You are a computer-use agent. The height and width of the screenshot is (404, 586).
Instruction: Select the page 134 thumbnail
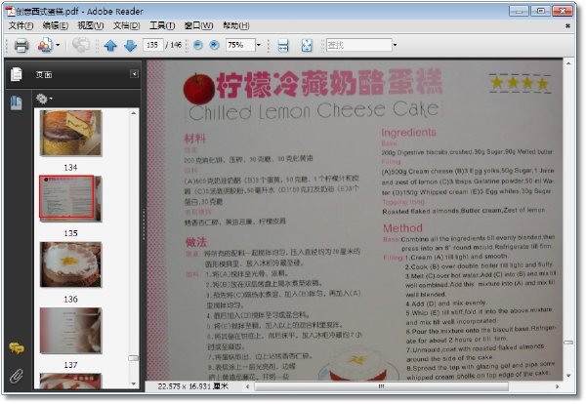70,133
